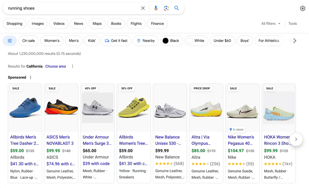Expand the All filters dropdown

coord(271,23)
